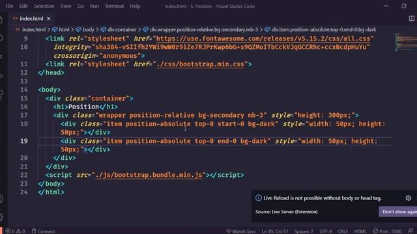The width and height of the screenshot is (417, 234).
Task: Open the Selection menu
Action: pyautogui.click(x=44, y=6)
